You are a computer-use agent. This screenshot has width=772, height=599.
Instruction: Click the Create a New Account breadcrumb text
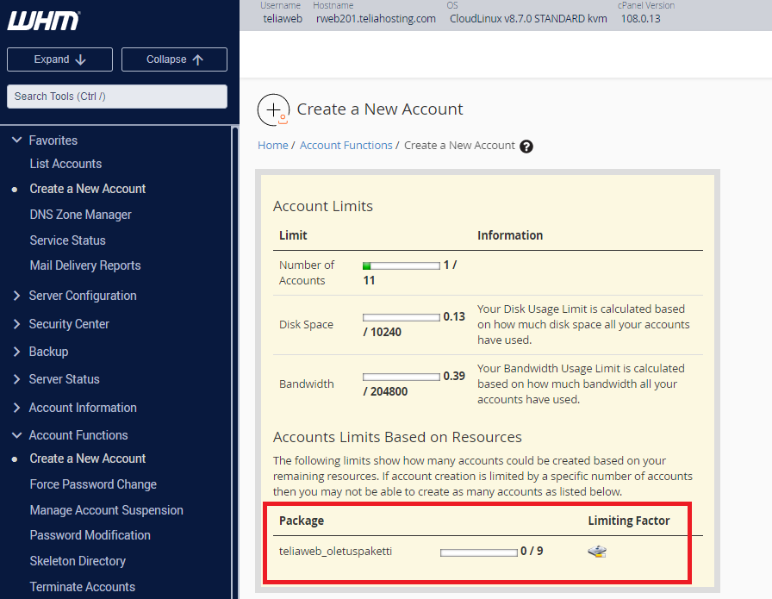coord(459,146)
